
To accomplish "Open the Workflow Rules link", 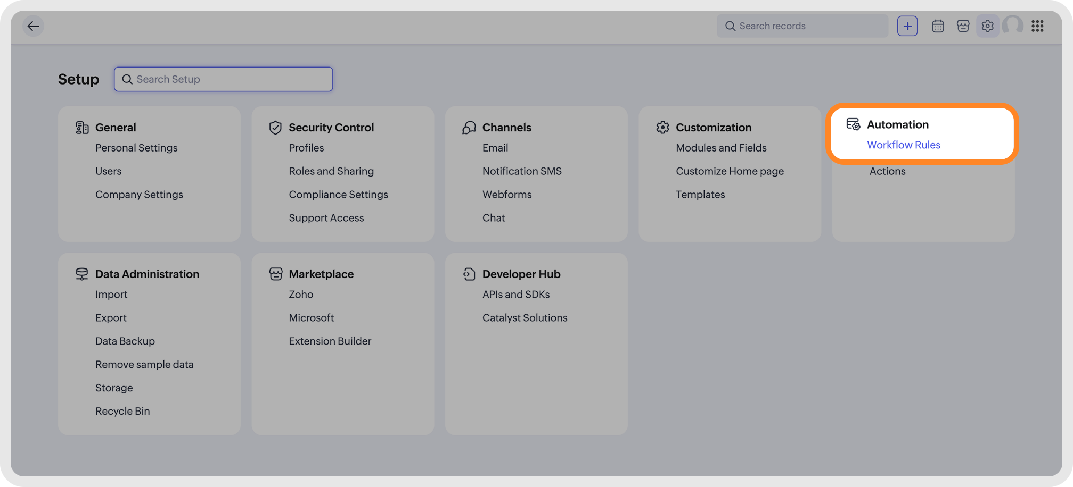I will coord(903,145).
